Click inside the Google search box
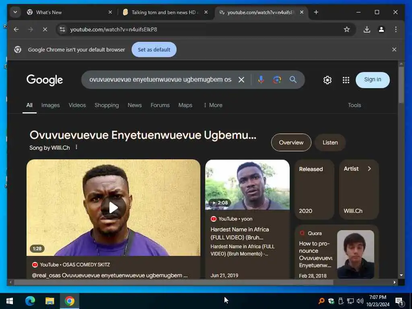Image resolution: width=412 pixels, height=309 pixels. tap(160, 80)
